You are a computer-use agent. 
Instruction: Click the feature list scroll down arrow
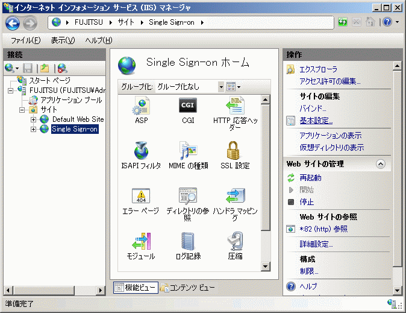coord(266,267)
